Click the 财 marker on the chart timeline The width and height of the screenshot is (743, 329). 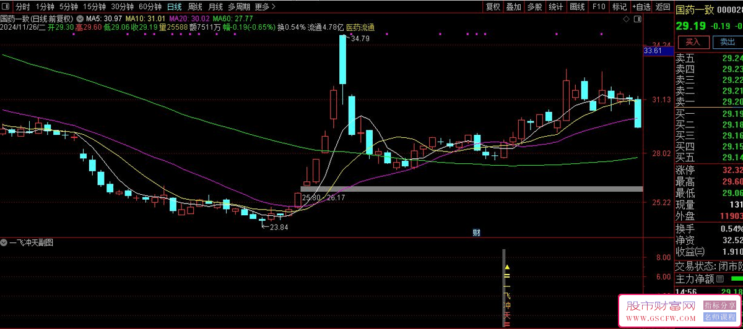(477, 233)
